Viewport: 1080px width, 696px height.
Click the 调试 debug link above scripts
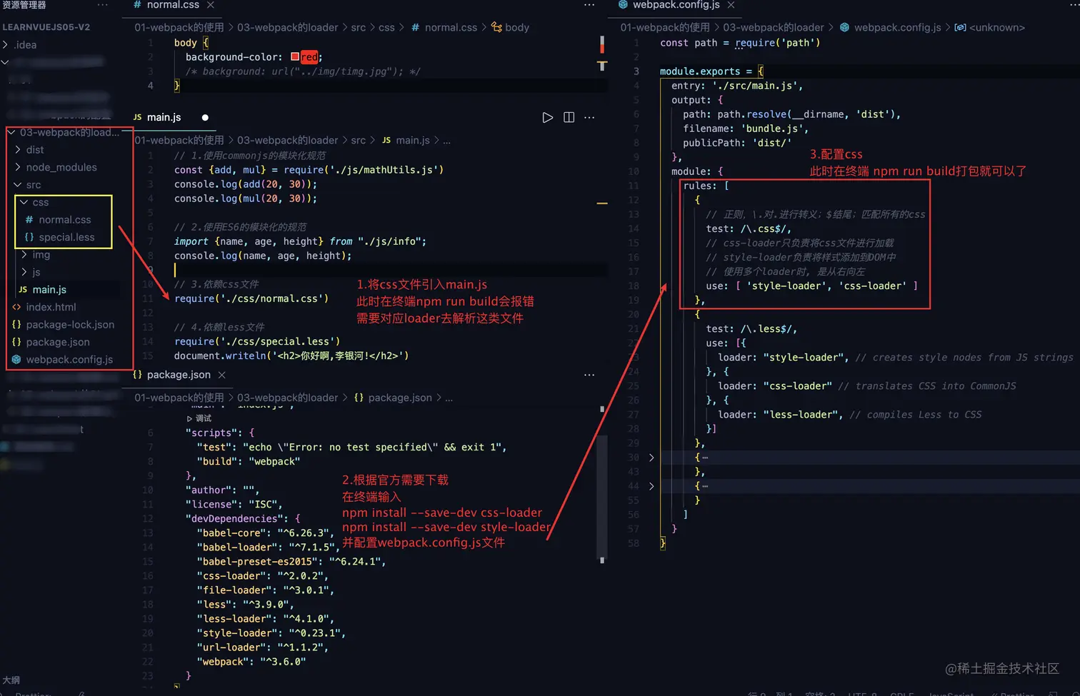[199, 418]
